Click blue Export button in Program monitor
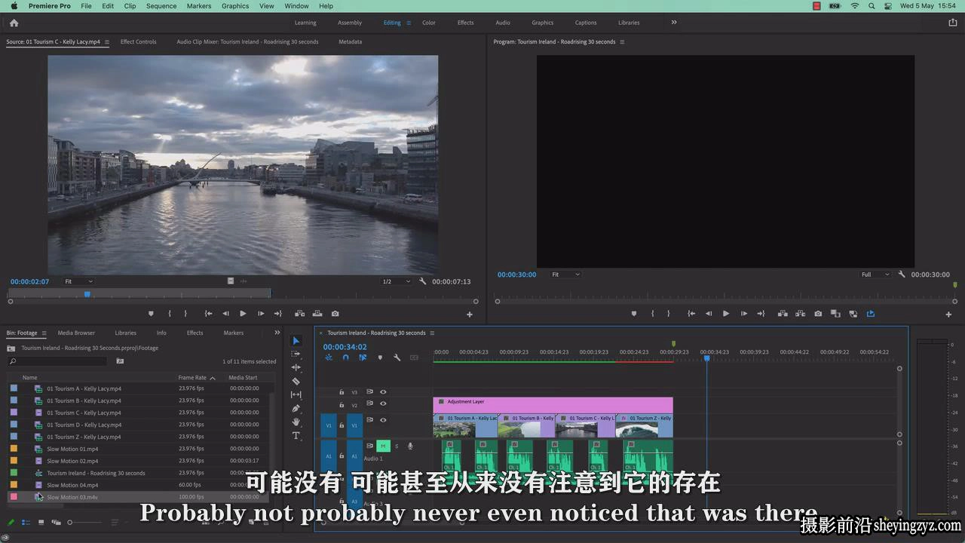This screenshot has height=543, width=965. click(871, 314)
